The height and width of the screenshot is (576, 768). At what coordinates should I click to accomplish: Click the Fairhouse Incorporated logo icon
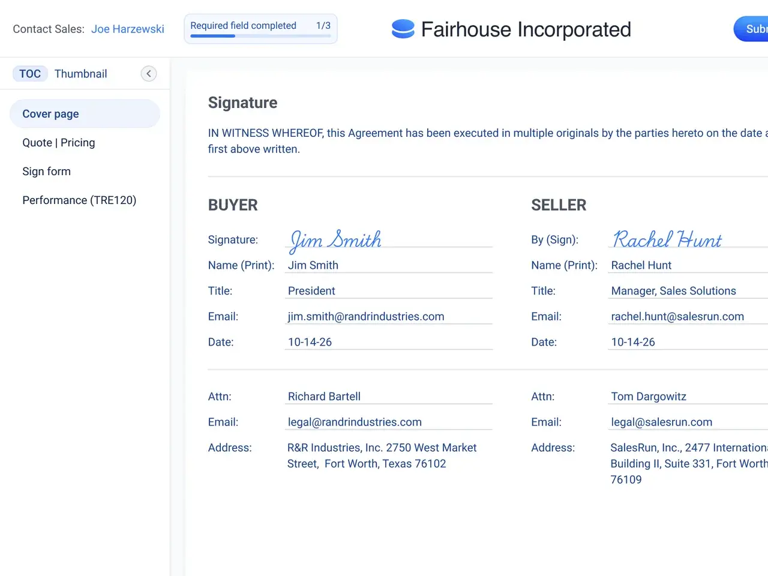[403, 29]
